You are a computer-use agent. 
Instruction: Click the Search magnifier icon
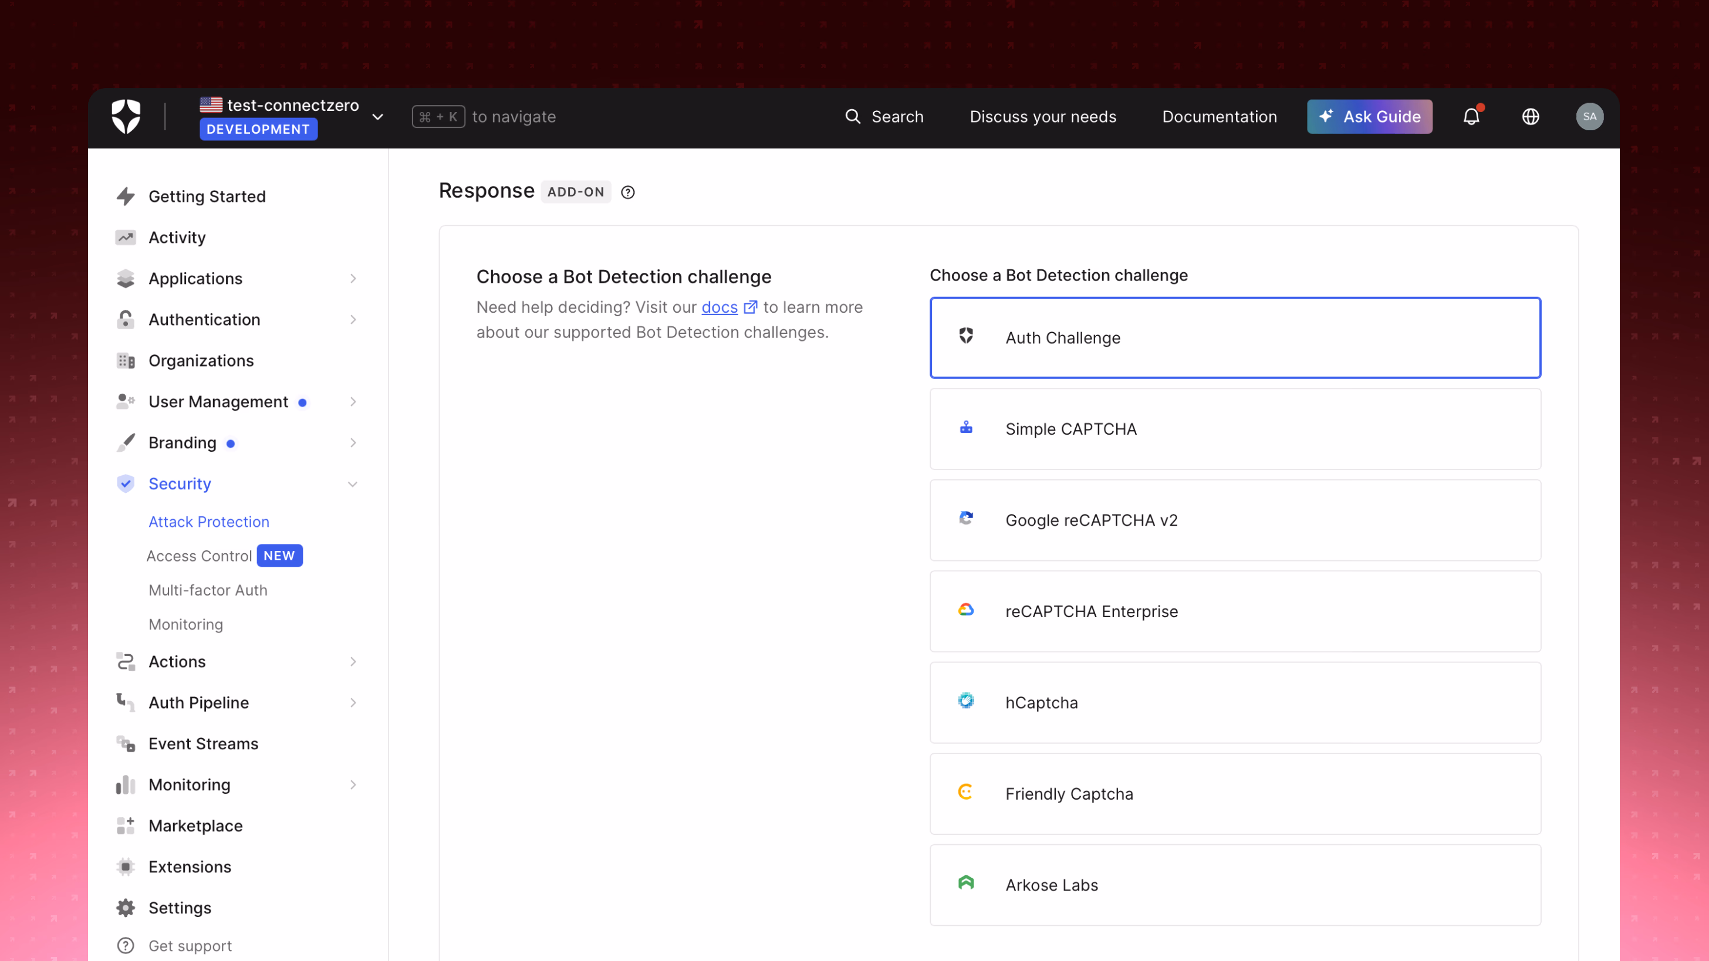click(853, 117)
